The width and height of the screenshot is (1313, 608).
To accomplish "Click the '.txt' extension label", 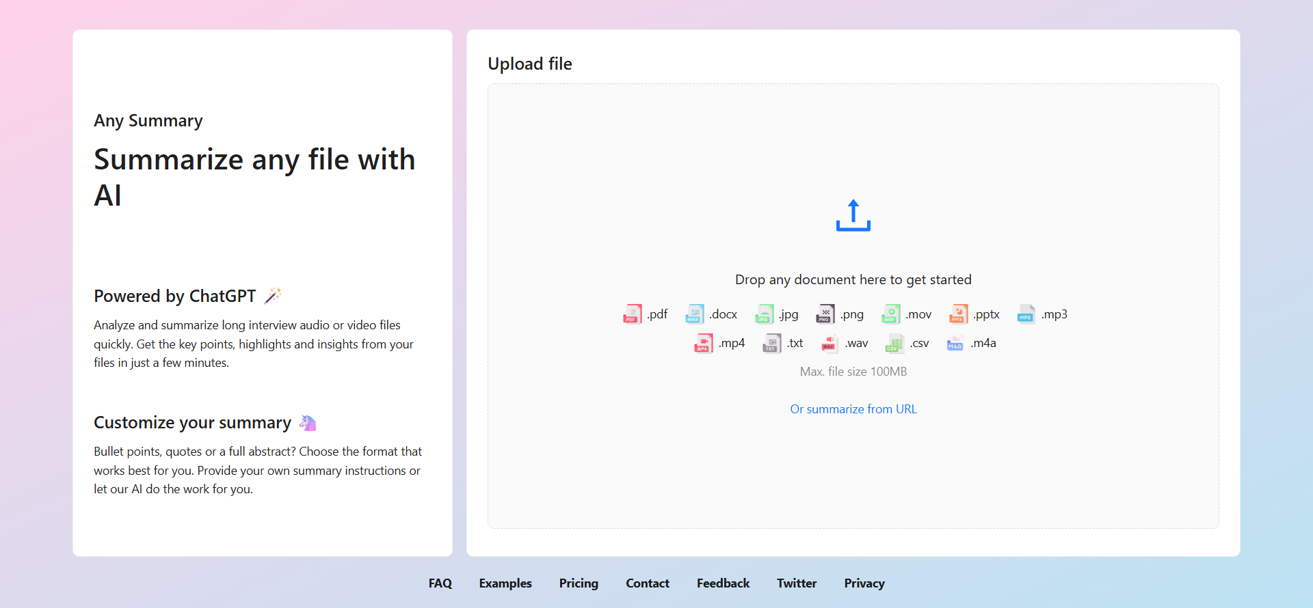I will click(x=795, y=343).
